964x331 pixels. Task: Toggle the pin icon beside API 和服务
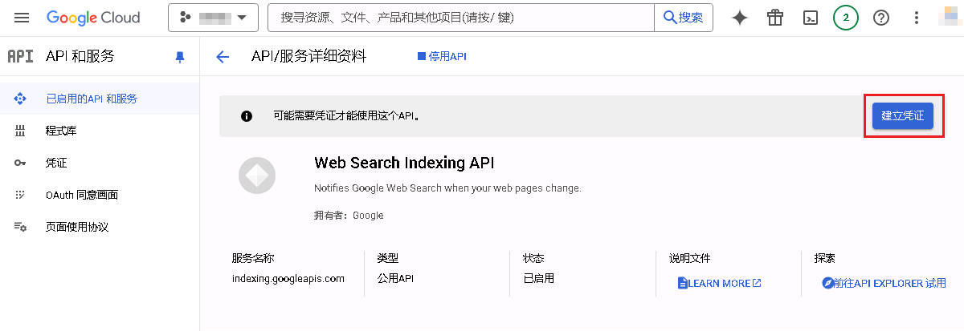tap(179, 57)
